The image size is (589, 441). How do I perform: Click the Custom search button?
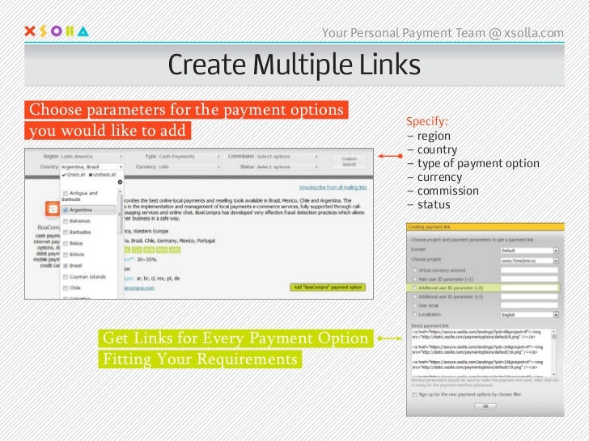pyautogui.click(x=349, y=162)
